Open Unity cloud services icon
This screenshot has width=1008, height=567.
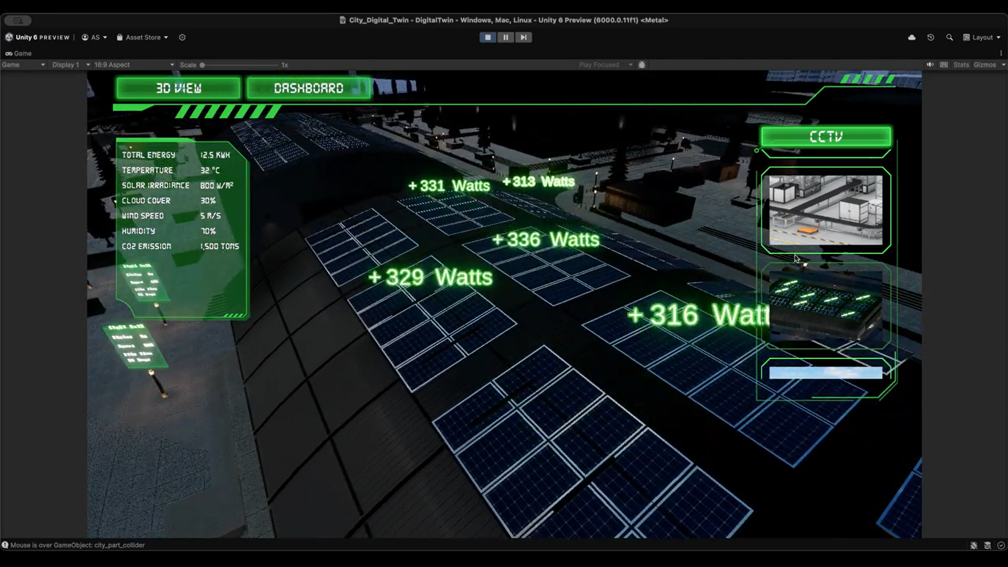[912, 37]
